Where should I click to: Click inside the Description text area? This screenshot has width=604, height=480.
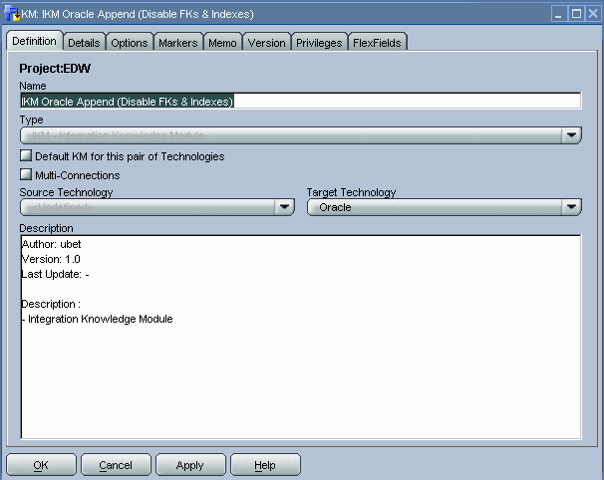coord(300,337)
